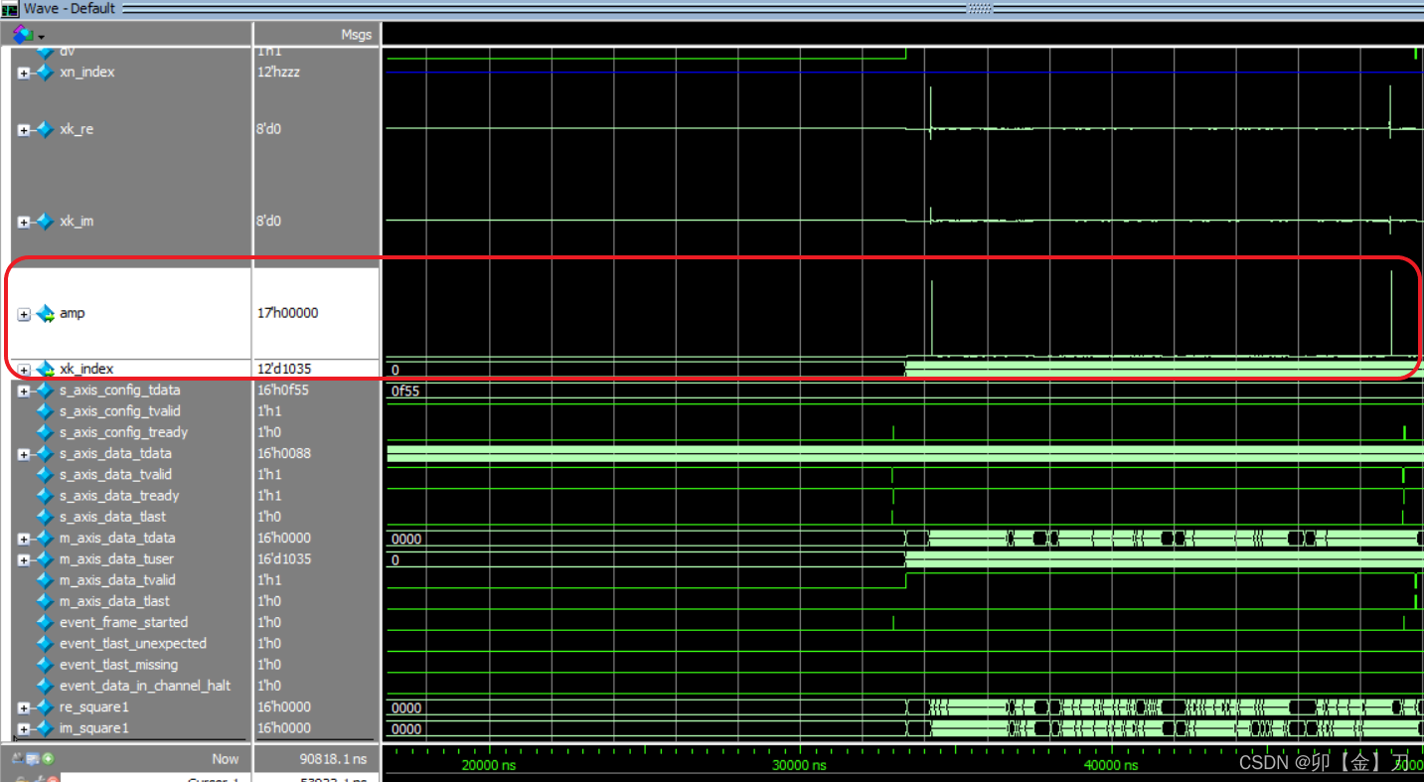
Task: Click diamond icon of event_data_in_channel_halt
Action: [x=45, y=686]
